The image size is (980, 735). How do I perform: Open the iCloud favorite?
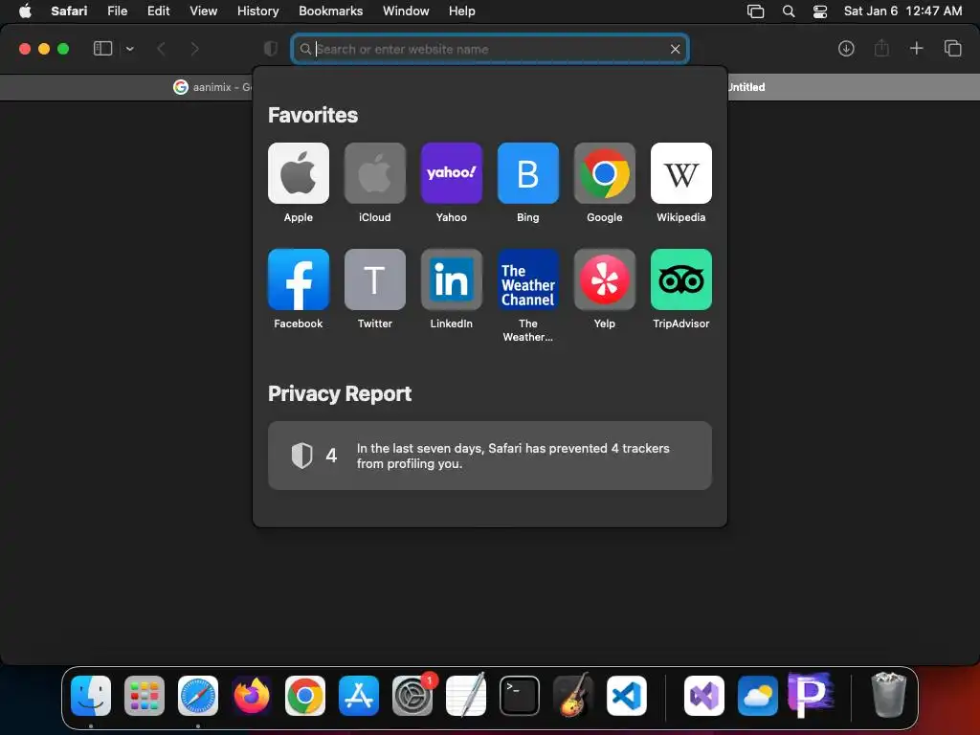coord(374,173)
